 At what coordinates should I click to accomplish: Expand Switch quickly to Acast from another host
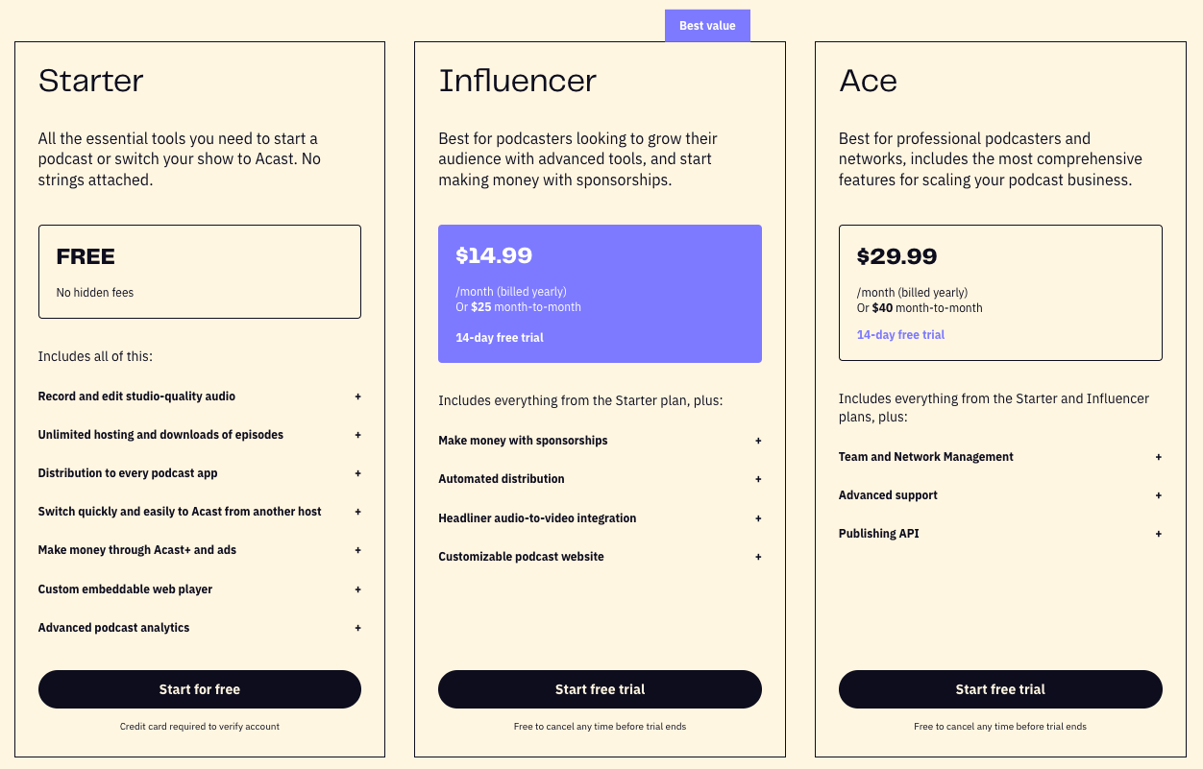(180, 512)
